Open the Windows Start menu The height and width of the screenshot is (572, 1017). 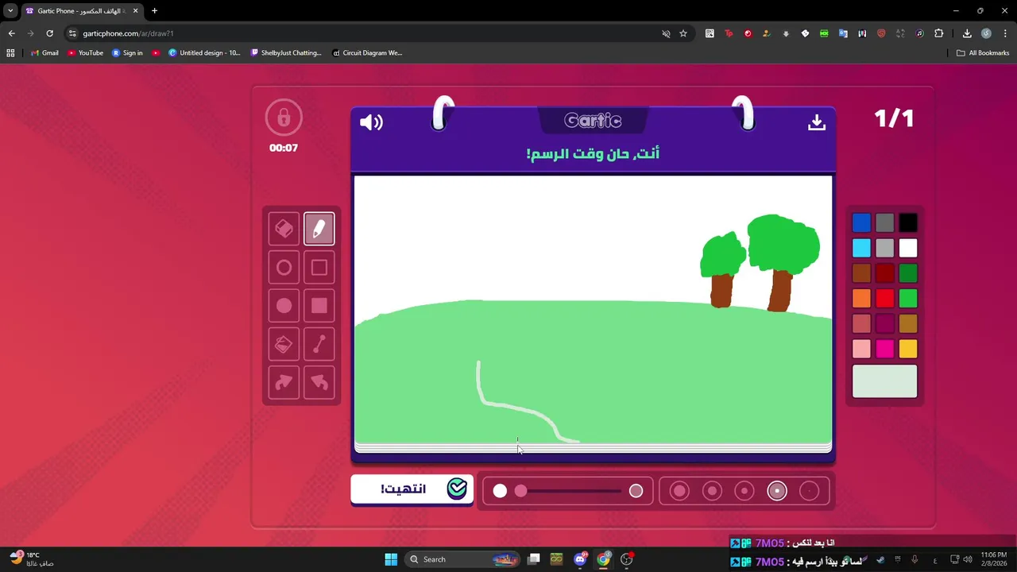391,559
